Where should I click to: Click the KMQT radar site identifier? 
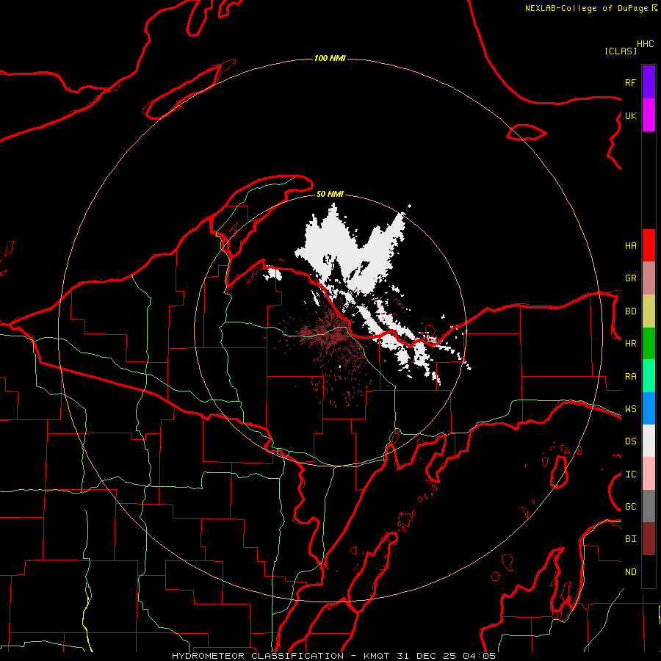click(x=378, y=656)
